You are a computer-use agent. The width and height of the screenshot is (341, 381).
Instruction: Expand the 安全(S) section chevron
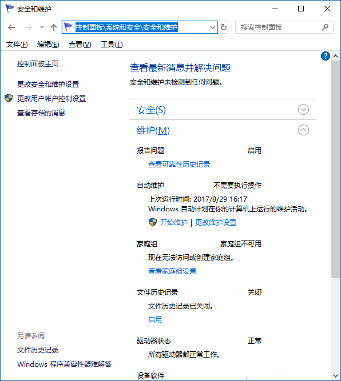point(303,110)
